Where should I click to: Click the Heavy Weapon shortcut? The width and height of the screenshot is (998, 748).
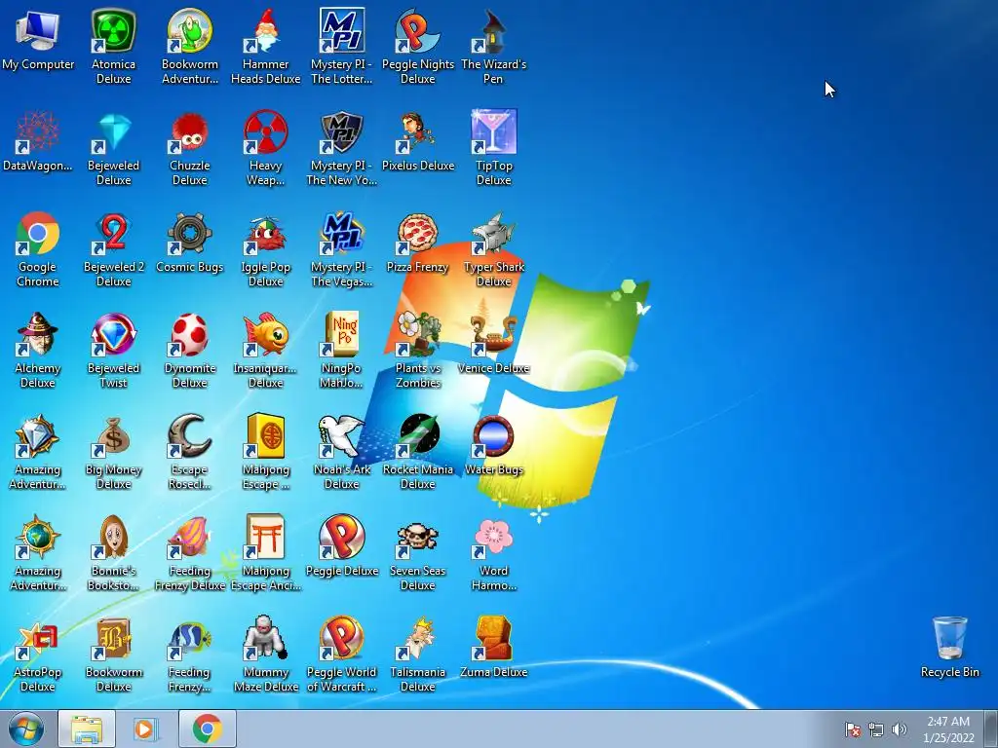click(x=265, y=131)
